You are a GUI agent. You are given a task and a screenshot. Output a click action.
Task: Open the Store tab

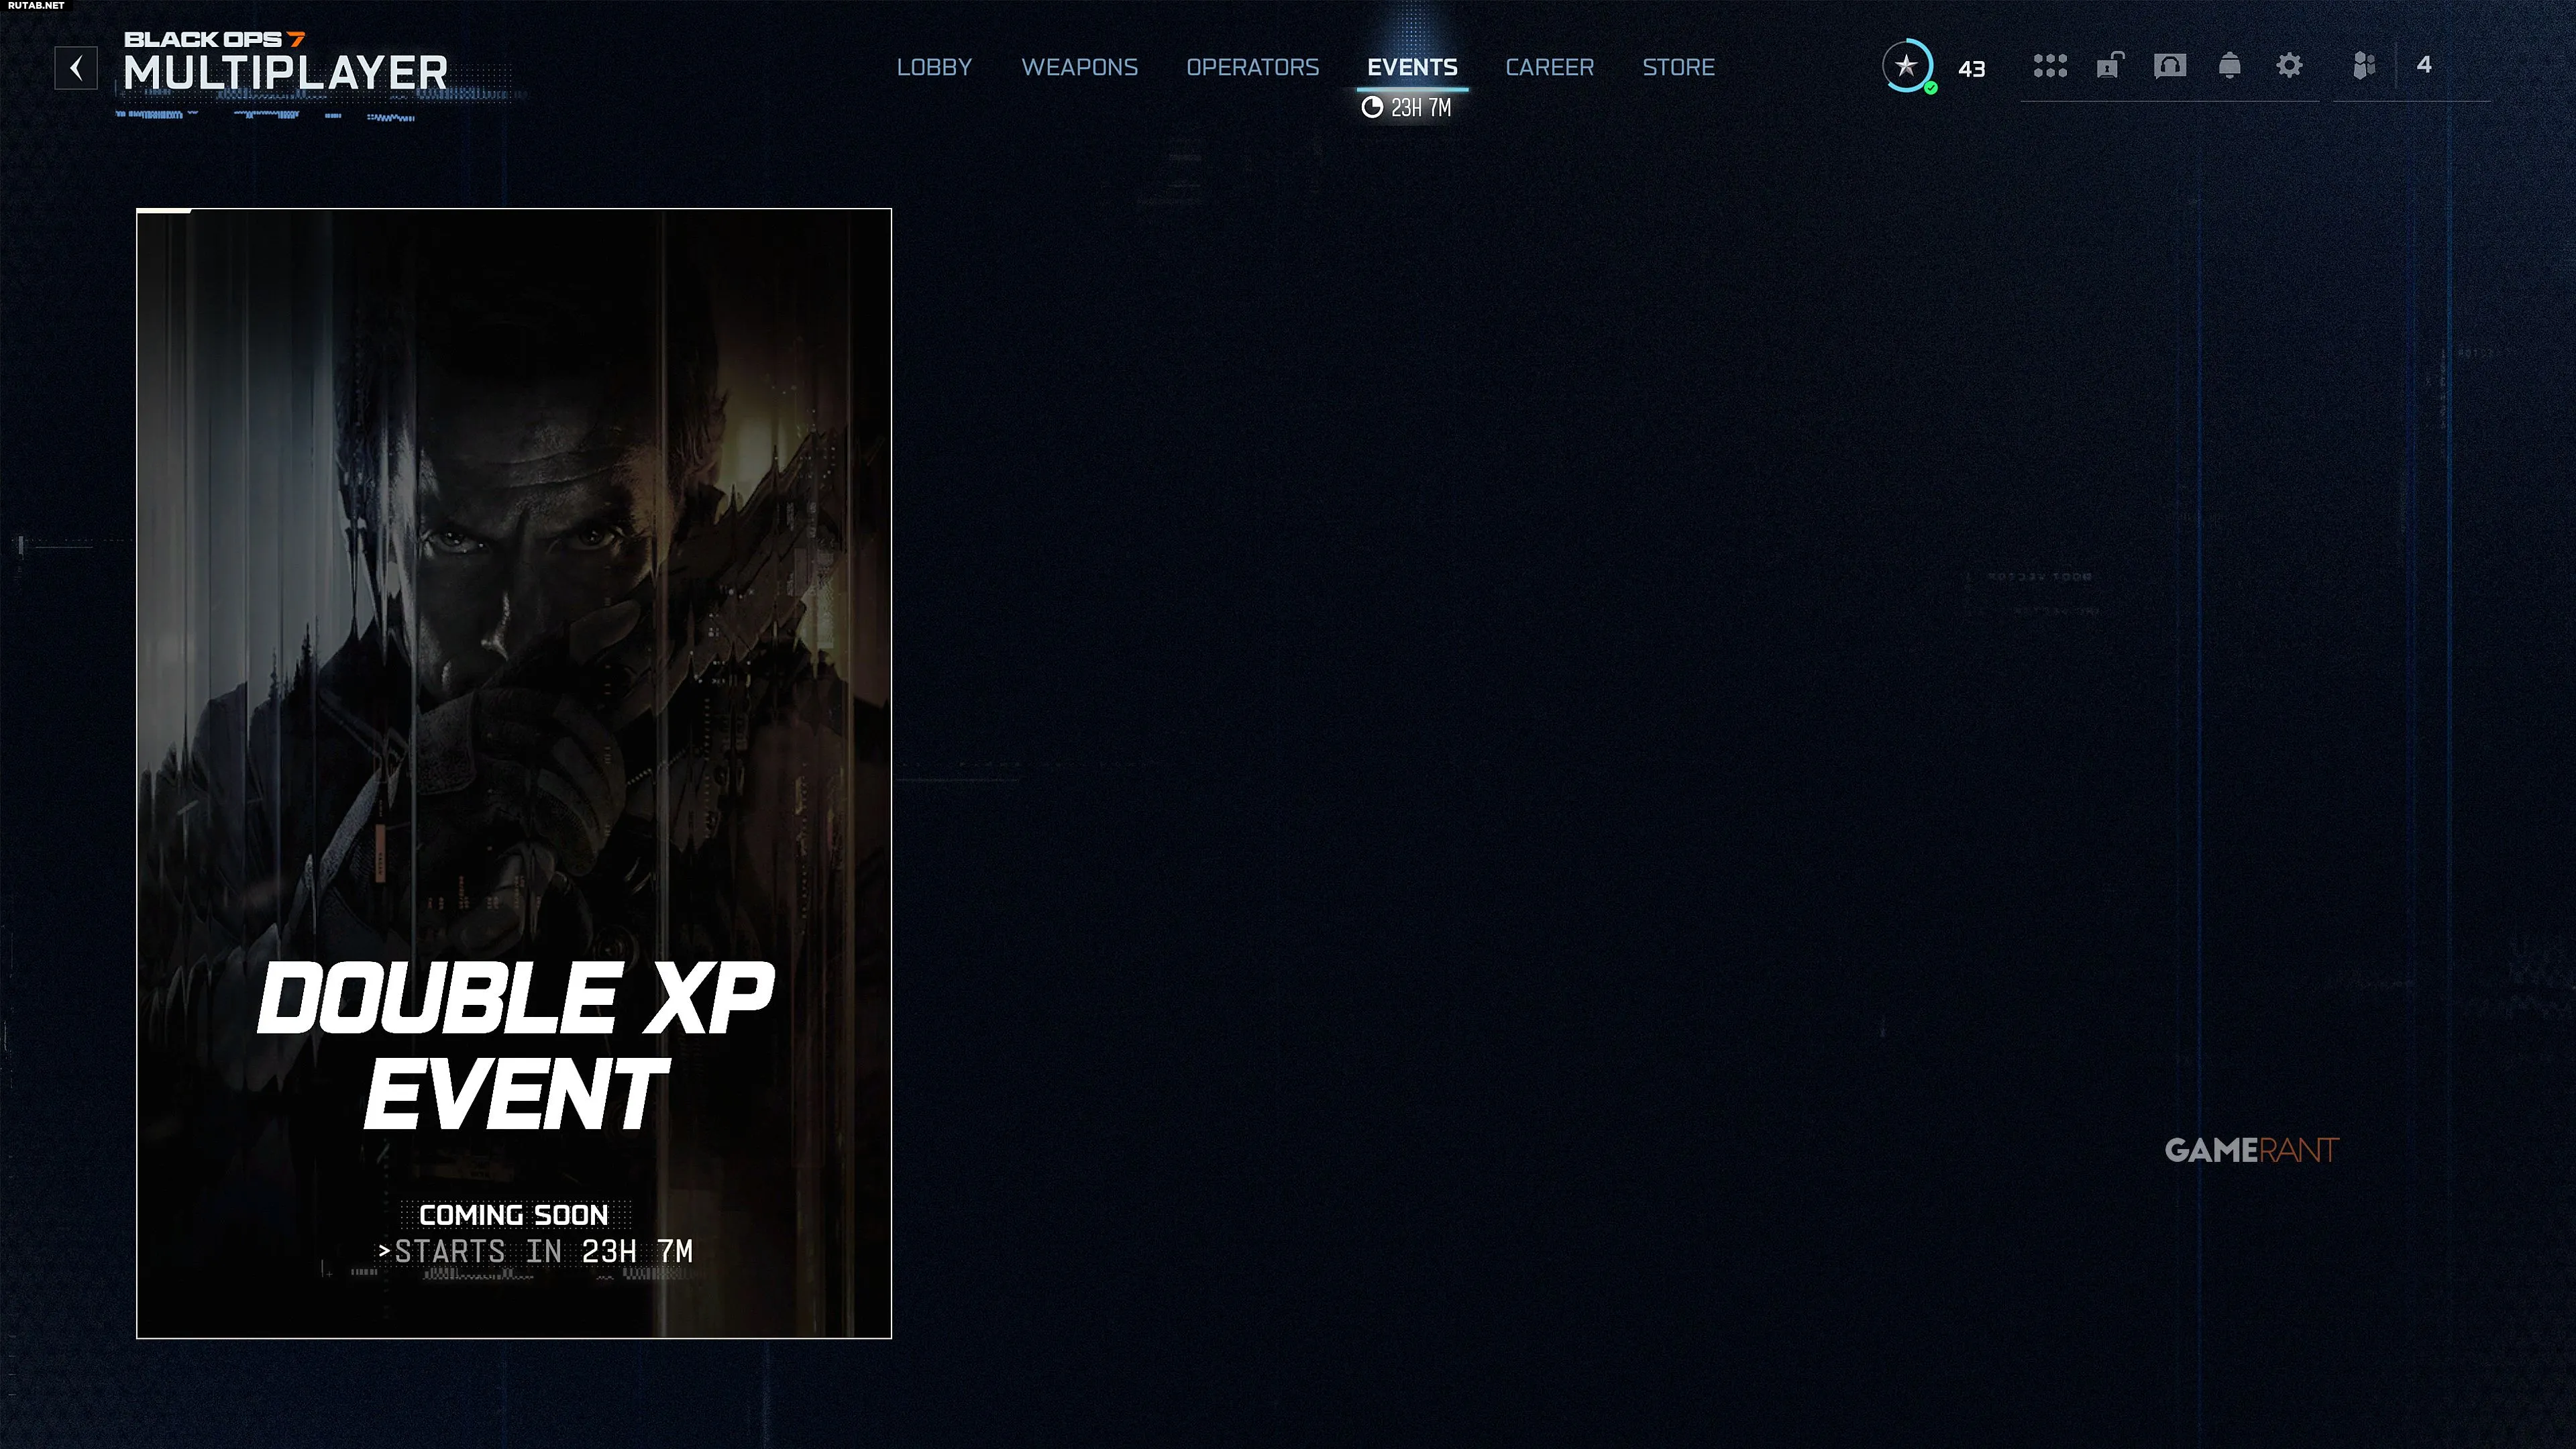(x=1678, y=67)
